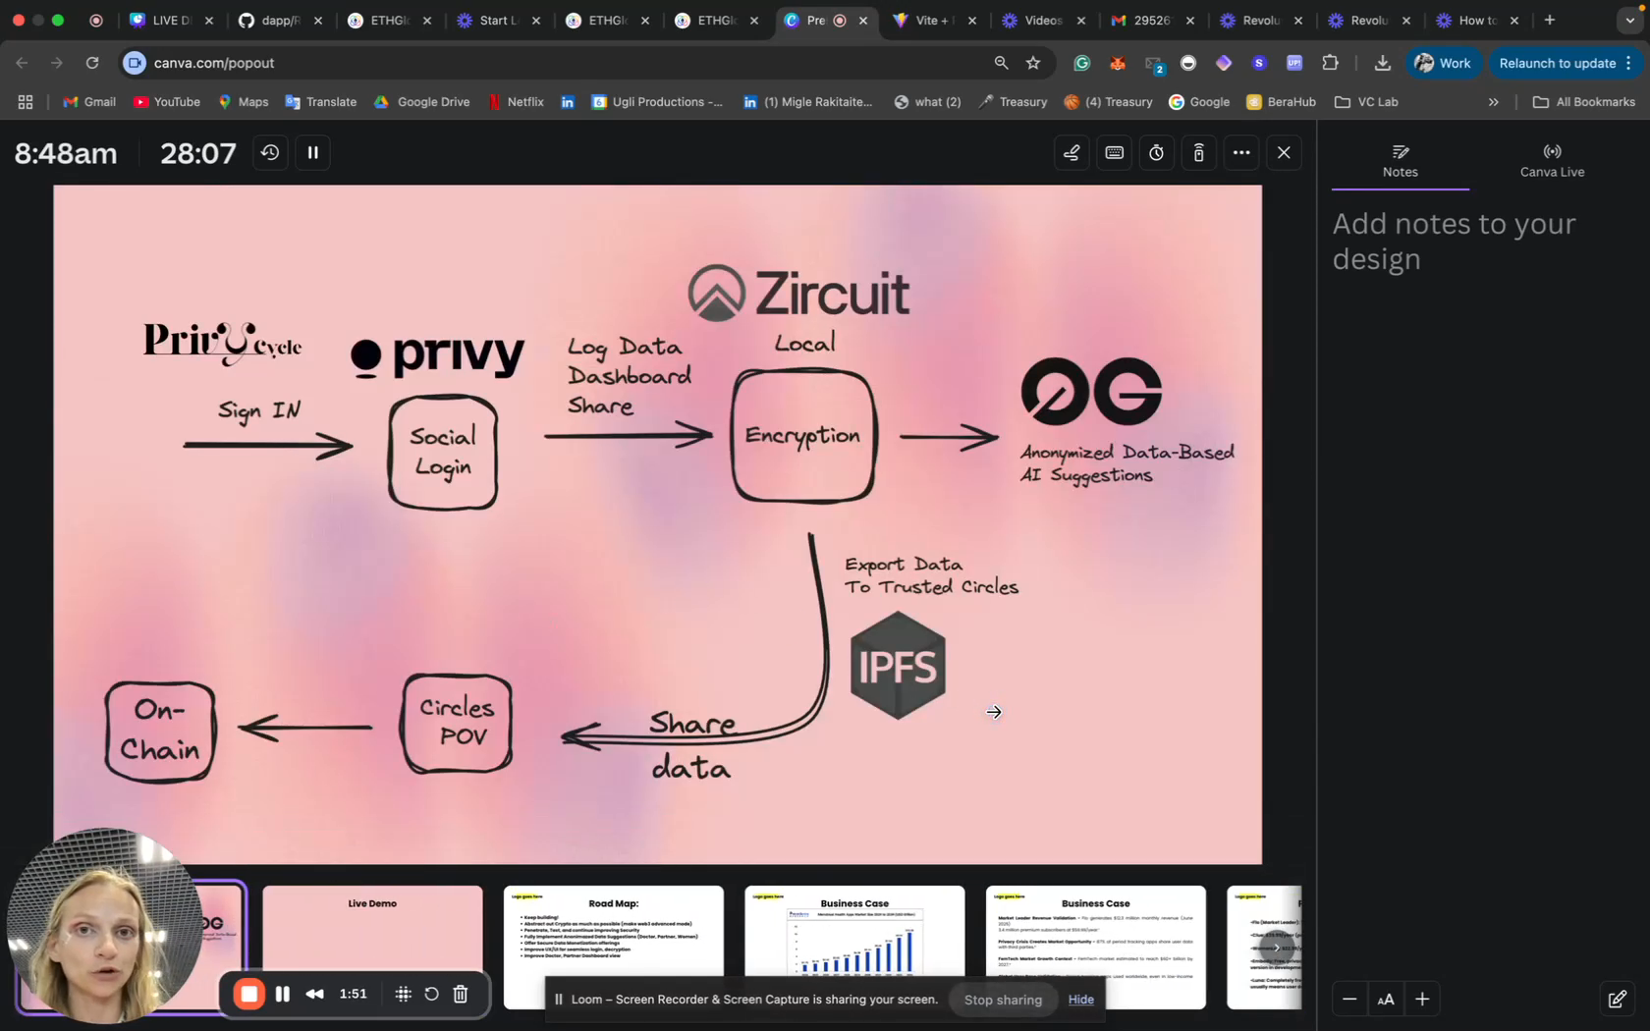
Task: Open the Work profile menu
Action: pyautogui.click(x=1443, y=63)
